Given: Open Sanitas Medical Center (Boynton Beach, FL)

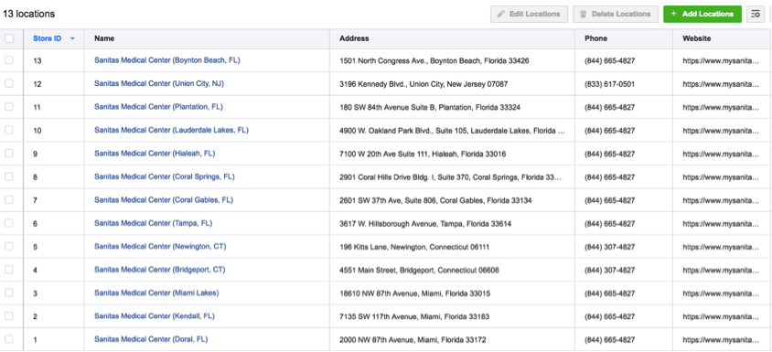Looking at the screenshot, I should (x=167, y=60).
